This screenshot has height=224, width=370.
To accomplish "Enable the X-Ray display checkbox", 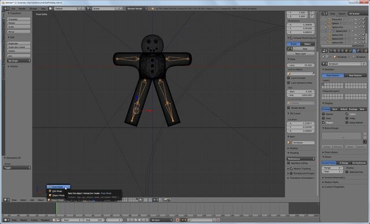I will tap(347, 118).
